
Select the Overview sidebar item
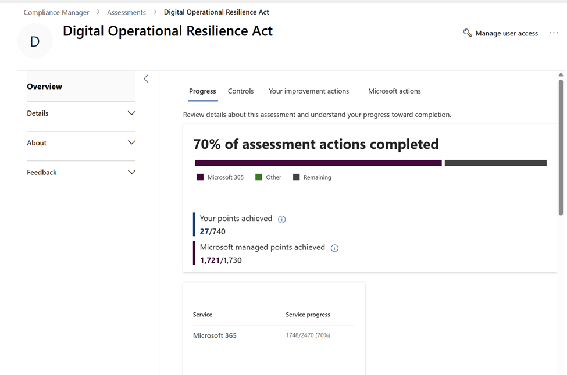pyautogui.click(x=45, y=87)
